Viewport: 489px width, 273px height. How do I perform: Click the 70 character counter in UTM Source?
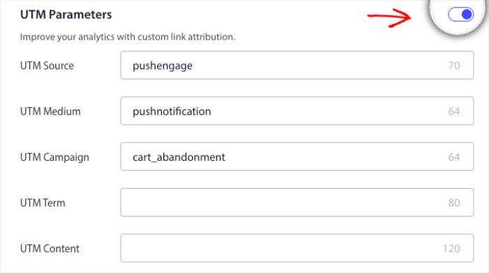(454, 65)
